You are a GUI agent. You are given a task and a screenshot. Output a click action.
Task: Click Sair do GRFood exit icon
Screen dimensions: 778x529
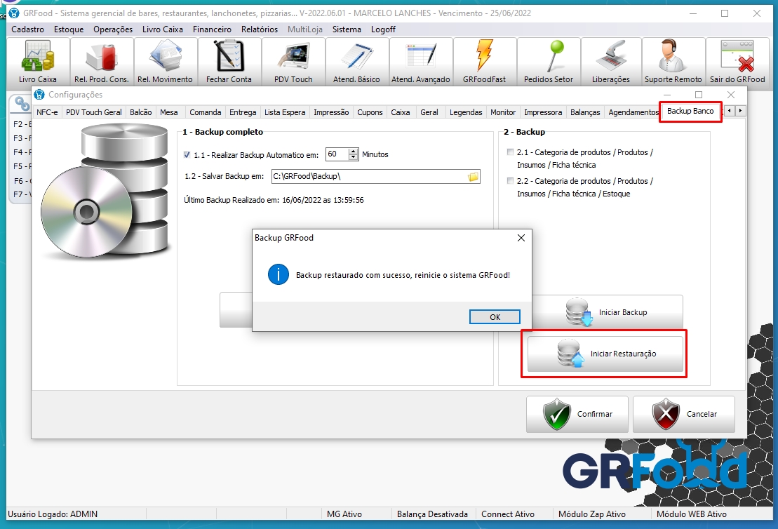click(x=737, y=62)
